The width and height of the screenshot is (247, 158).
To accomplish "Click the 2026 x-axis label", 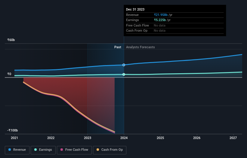I will (x=197, y=138).
